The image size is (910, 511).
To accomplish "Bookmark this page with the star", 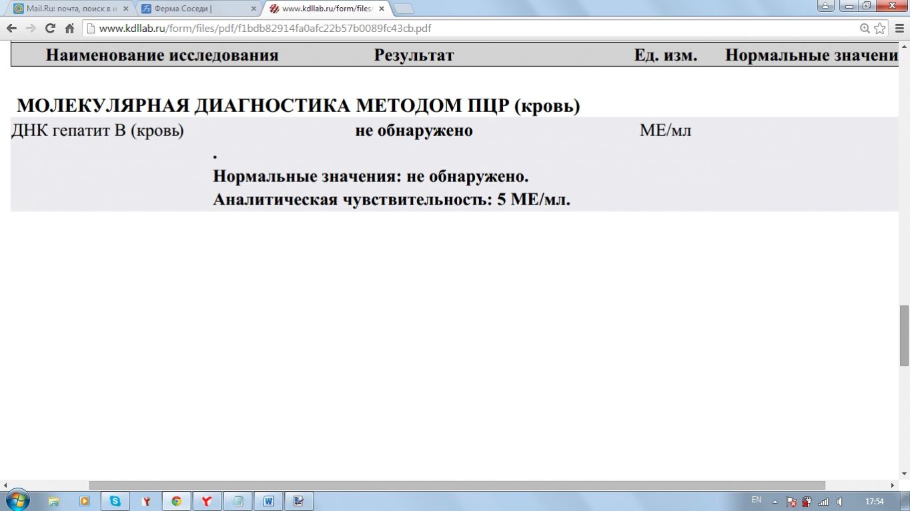I will click(x=880, y=29).
